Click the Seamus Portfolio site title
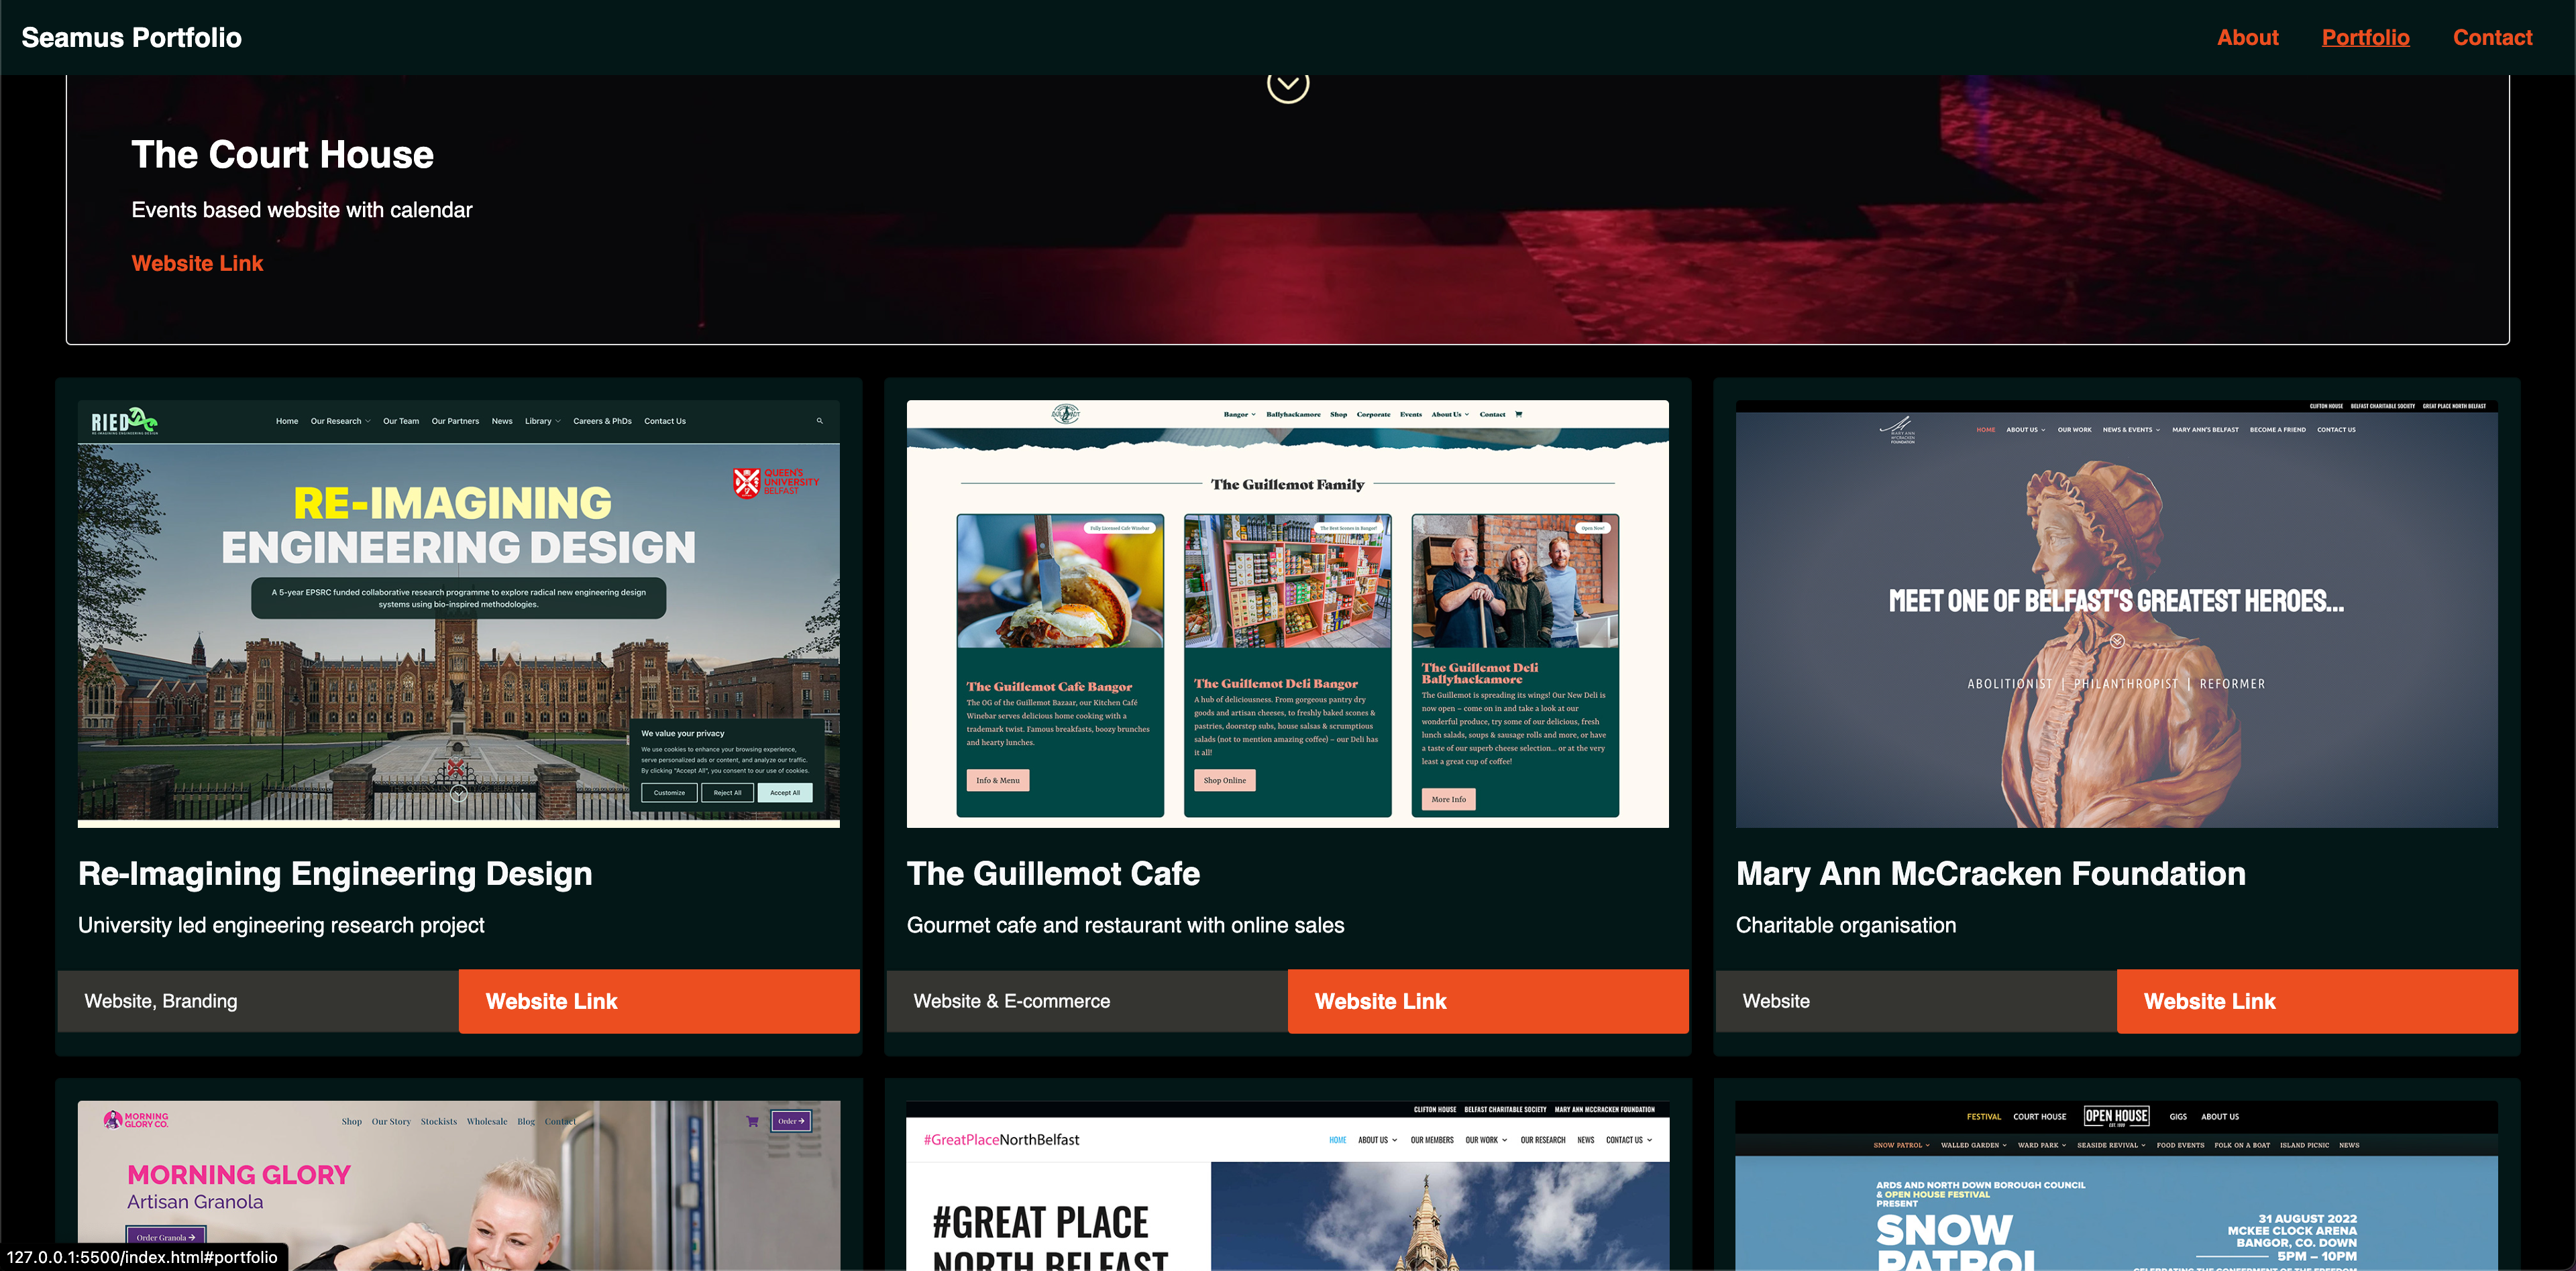 coord(131,37)
